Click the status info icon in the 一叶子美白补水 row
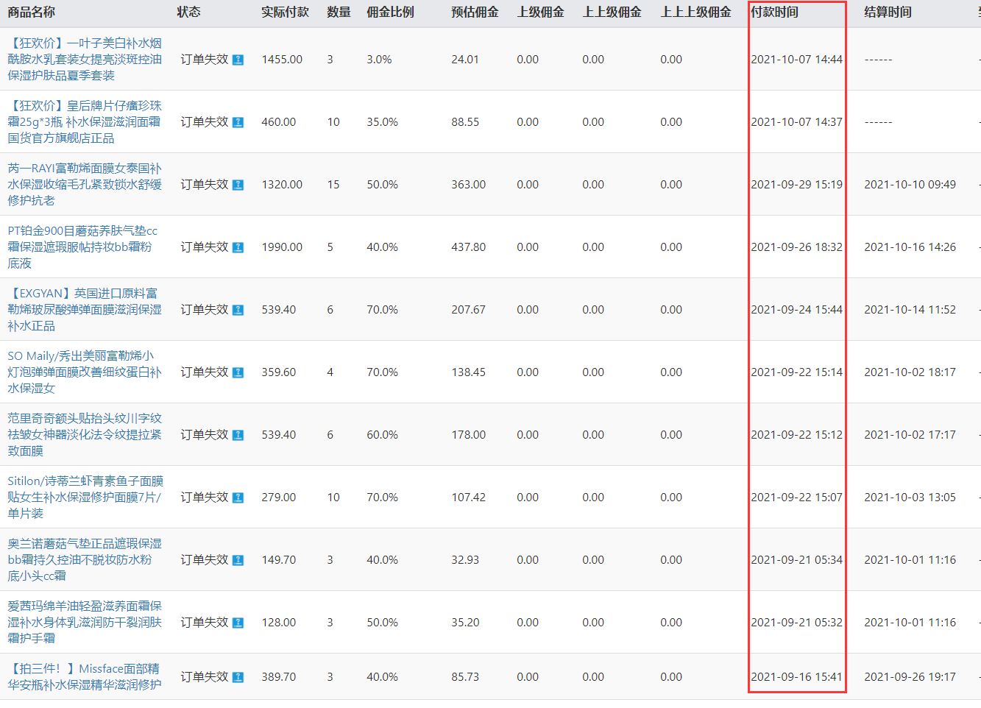Image resolution: width=981 pixels, height=708 pixels. coord(238,60)
